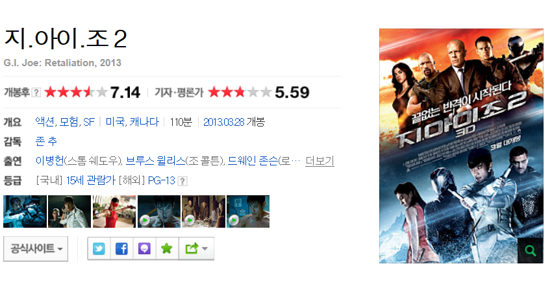Open first still thumbnail with gunman
Screen dimensions: 552x290
click(25, 211)
